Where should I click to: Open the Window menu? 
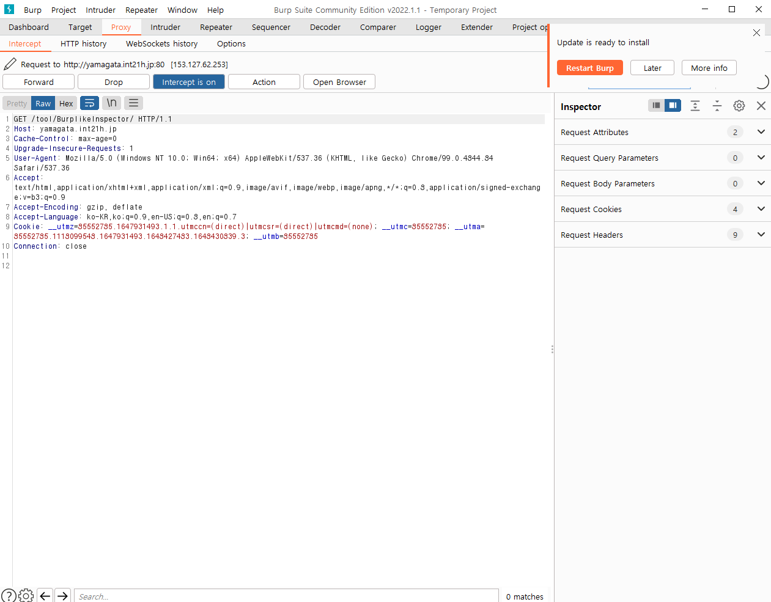point(182,10)
